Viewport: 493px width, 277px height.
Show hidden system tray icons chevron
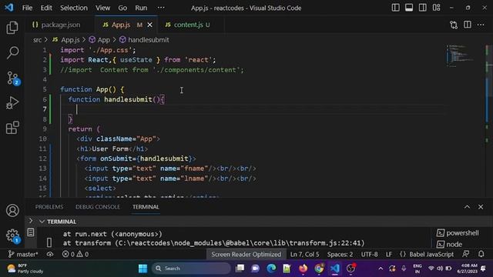[x=381, y=269]
